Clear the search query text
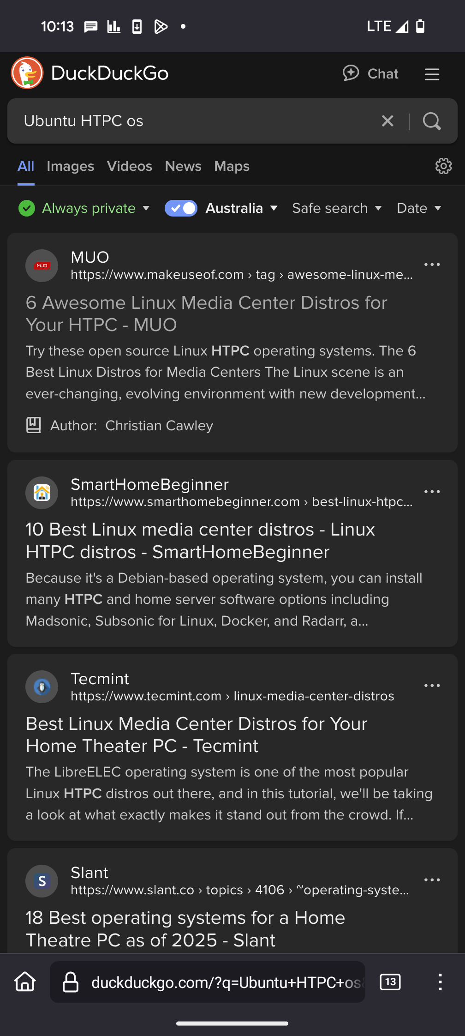This screenshot has height=1036, width=465. point(387,121)
